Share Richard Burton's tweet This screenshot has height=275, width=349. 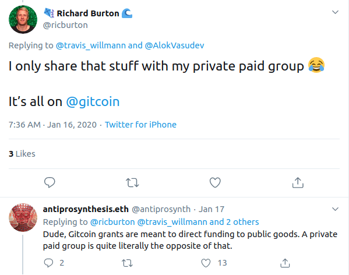click(x=298, y=182)
